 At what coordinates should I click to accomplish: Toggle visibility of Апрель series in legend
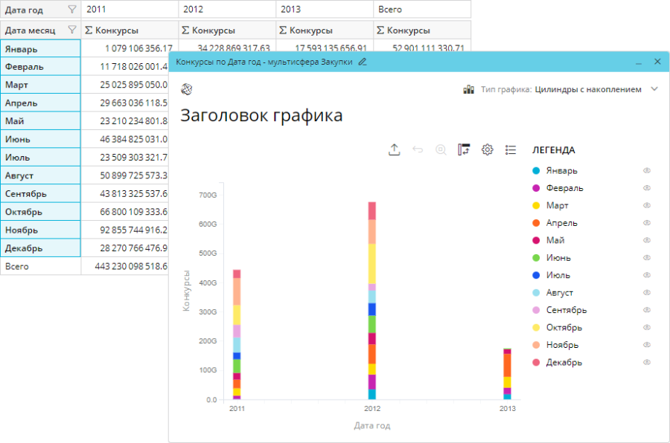click(647, 223)
